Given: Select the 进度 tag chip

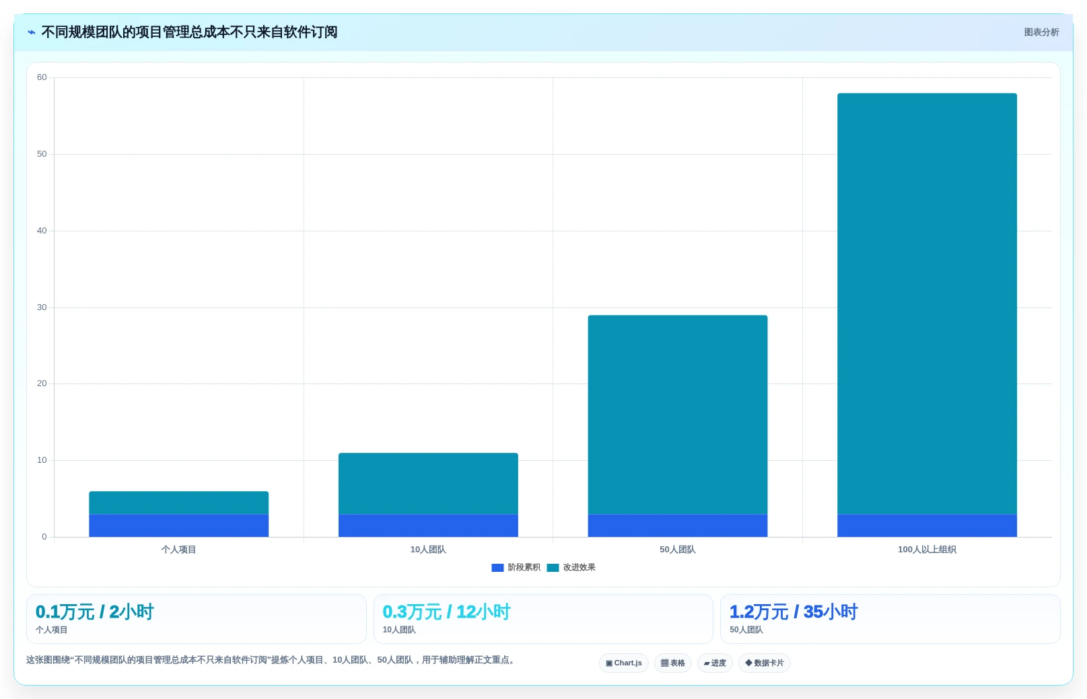Looking at the screenshot, I should 715,663.
